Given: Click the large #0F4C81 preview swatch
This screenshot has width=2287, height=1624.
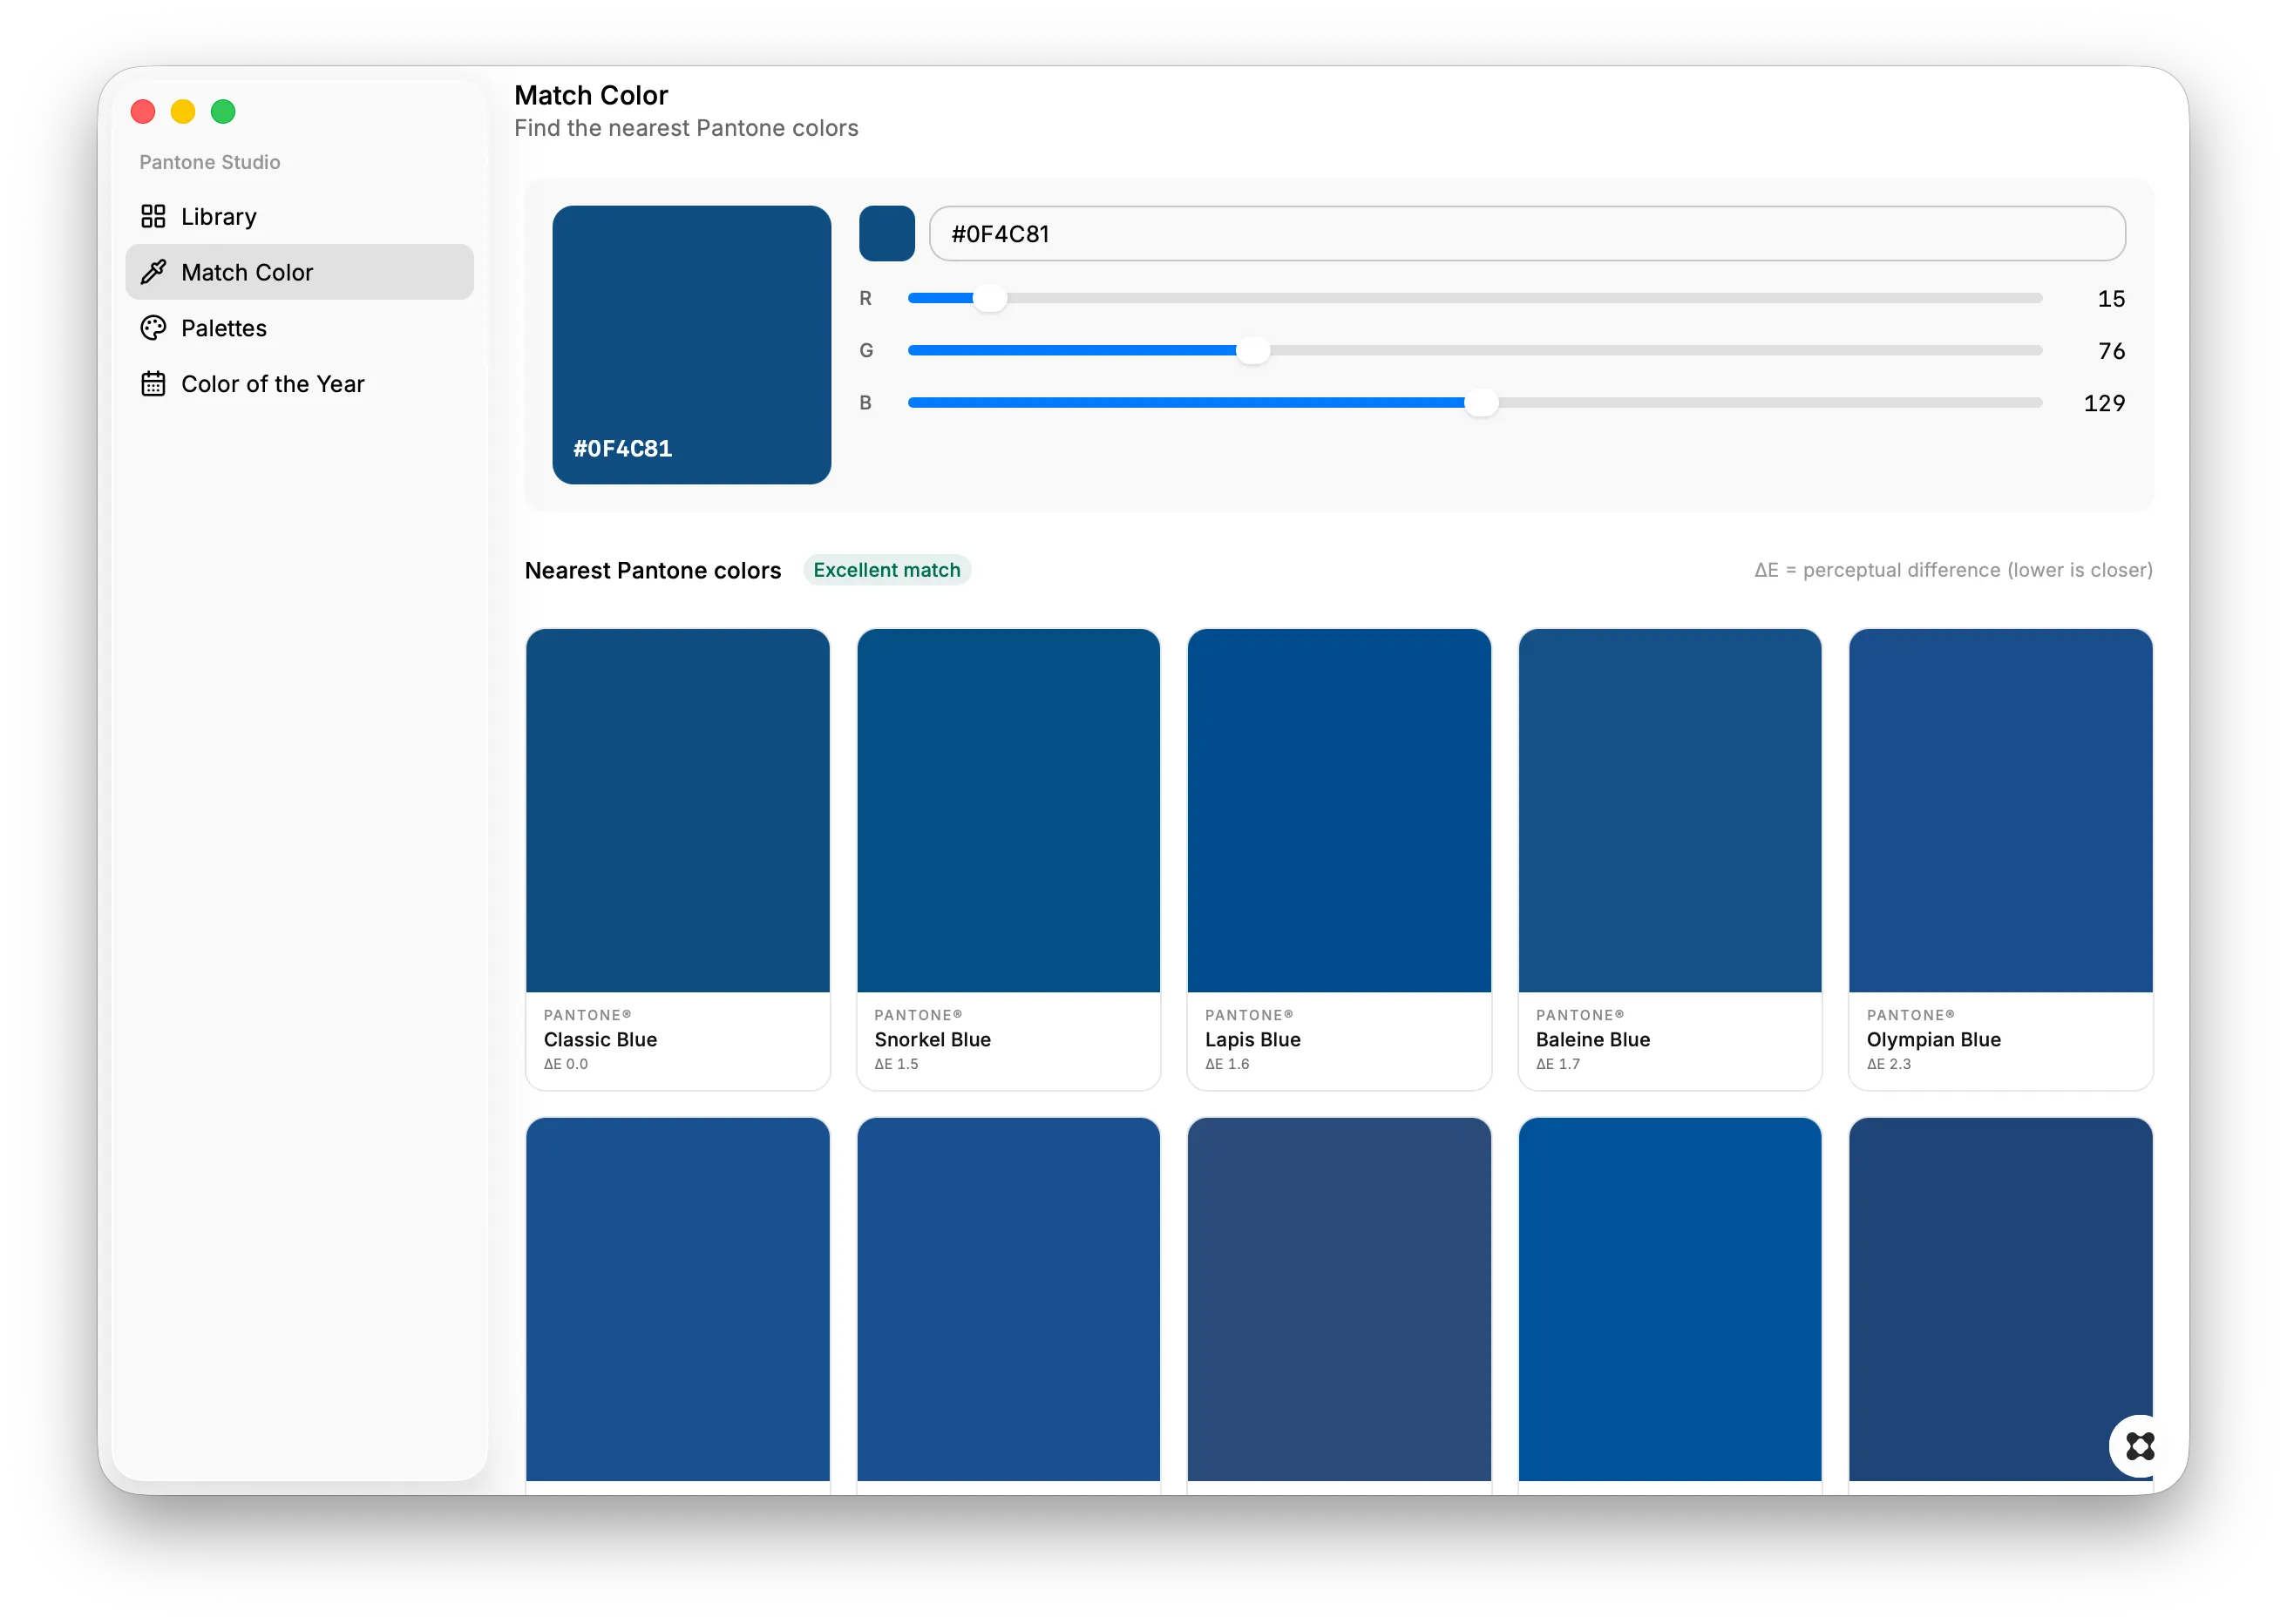Looking at the screenshot, I should click(691, 345).
